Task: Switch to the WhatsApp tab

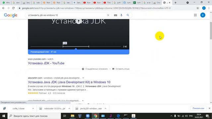Action: tap(7, 3)
